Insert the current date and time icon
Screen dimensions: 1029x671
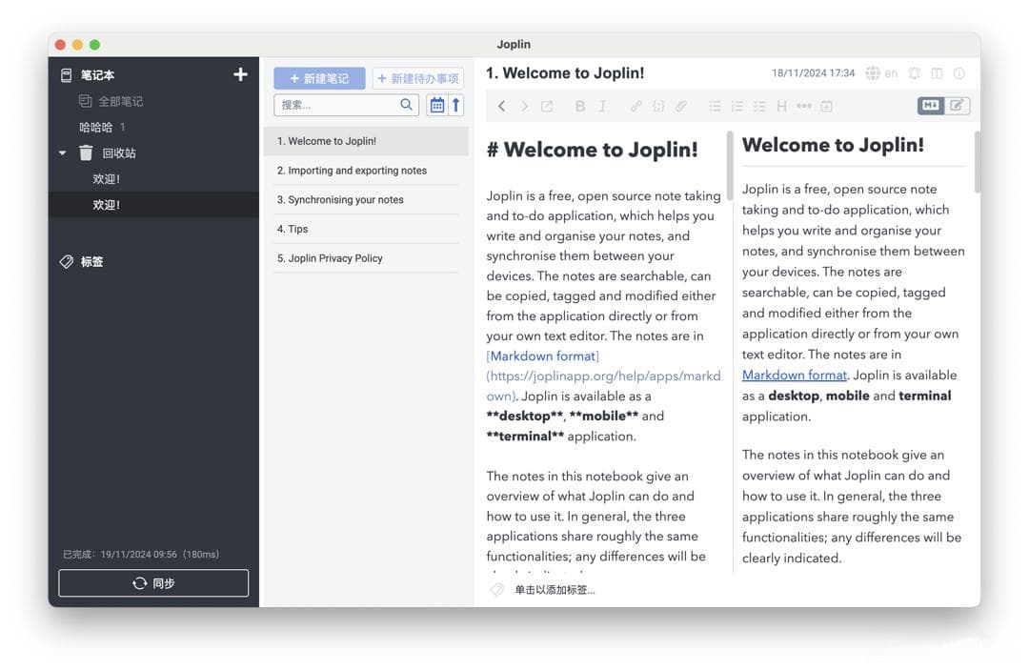click(x=827, y=106)
